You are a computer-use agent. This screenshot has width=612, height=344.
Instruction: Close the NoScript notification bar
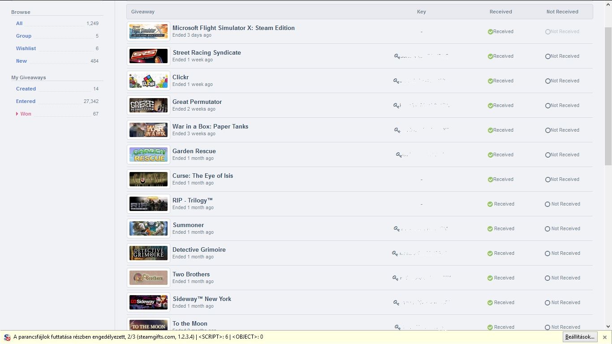pos(604,337)
